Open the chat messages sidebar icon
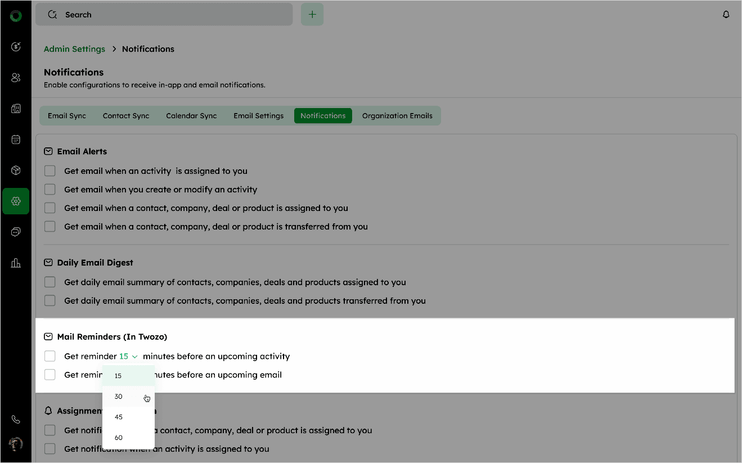Screen dimensions: 742x463 pos(16,232)
